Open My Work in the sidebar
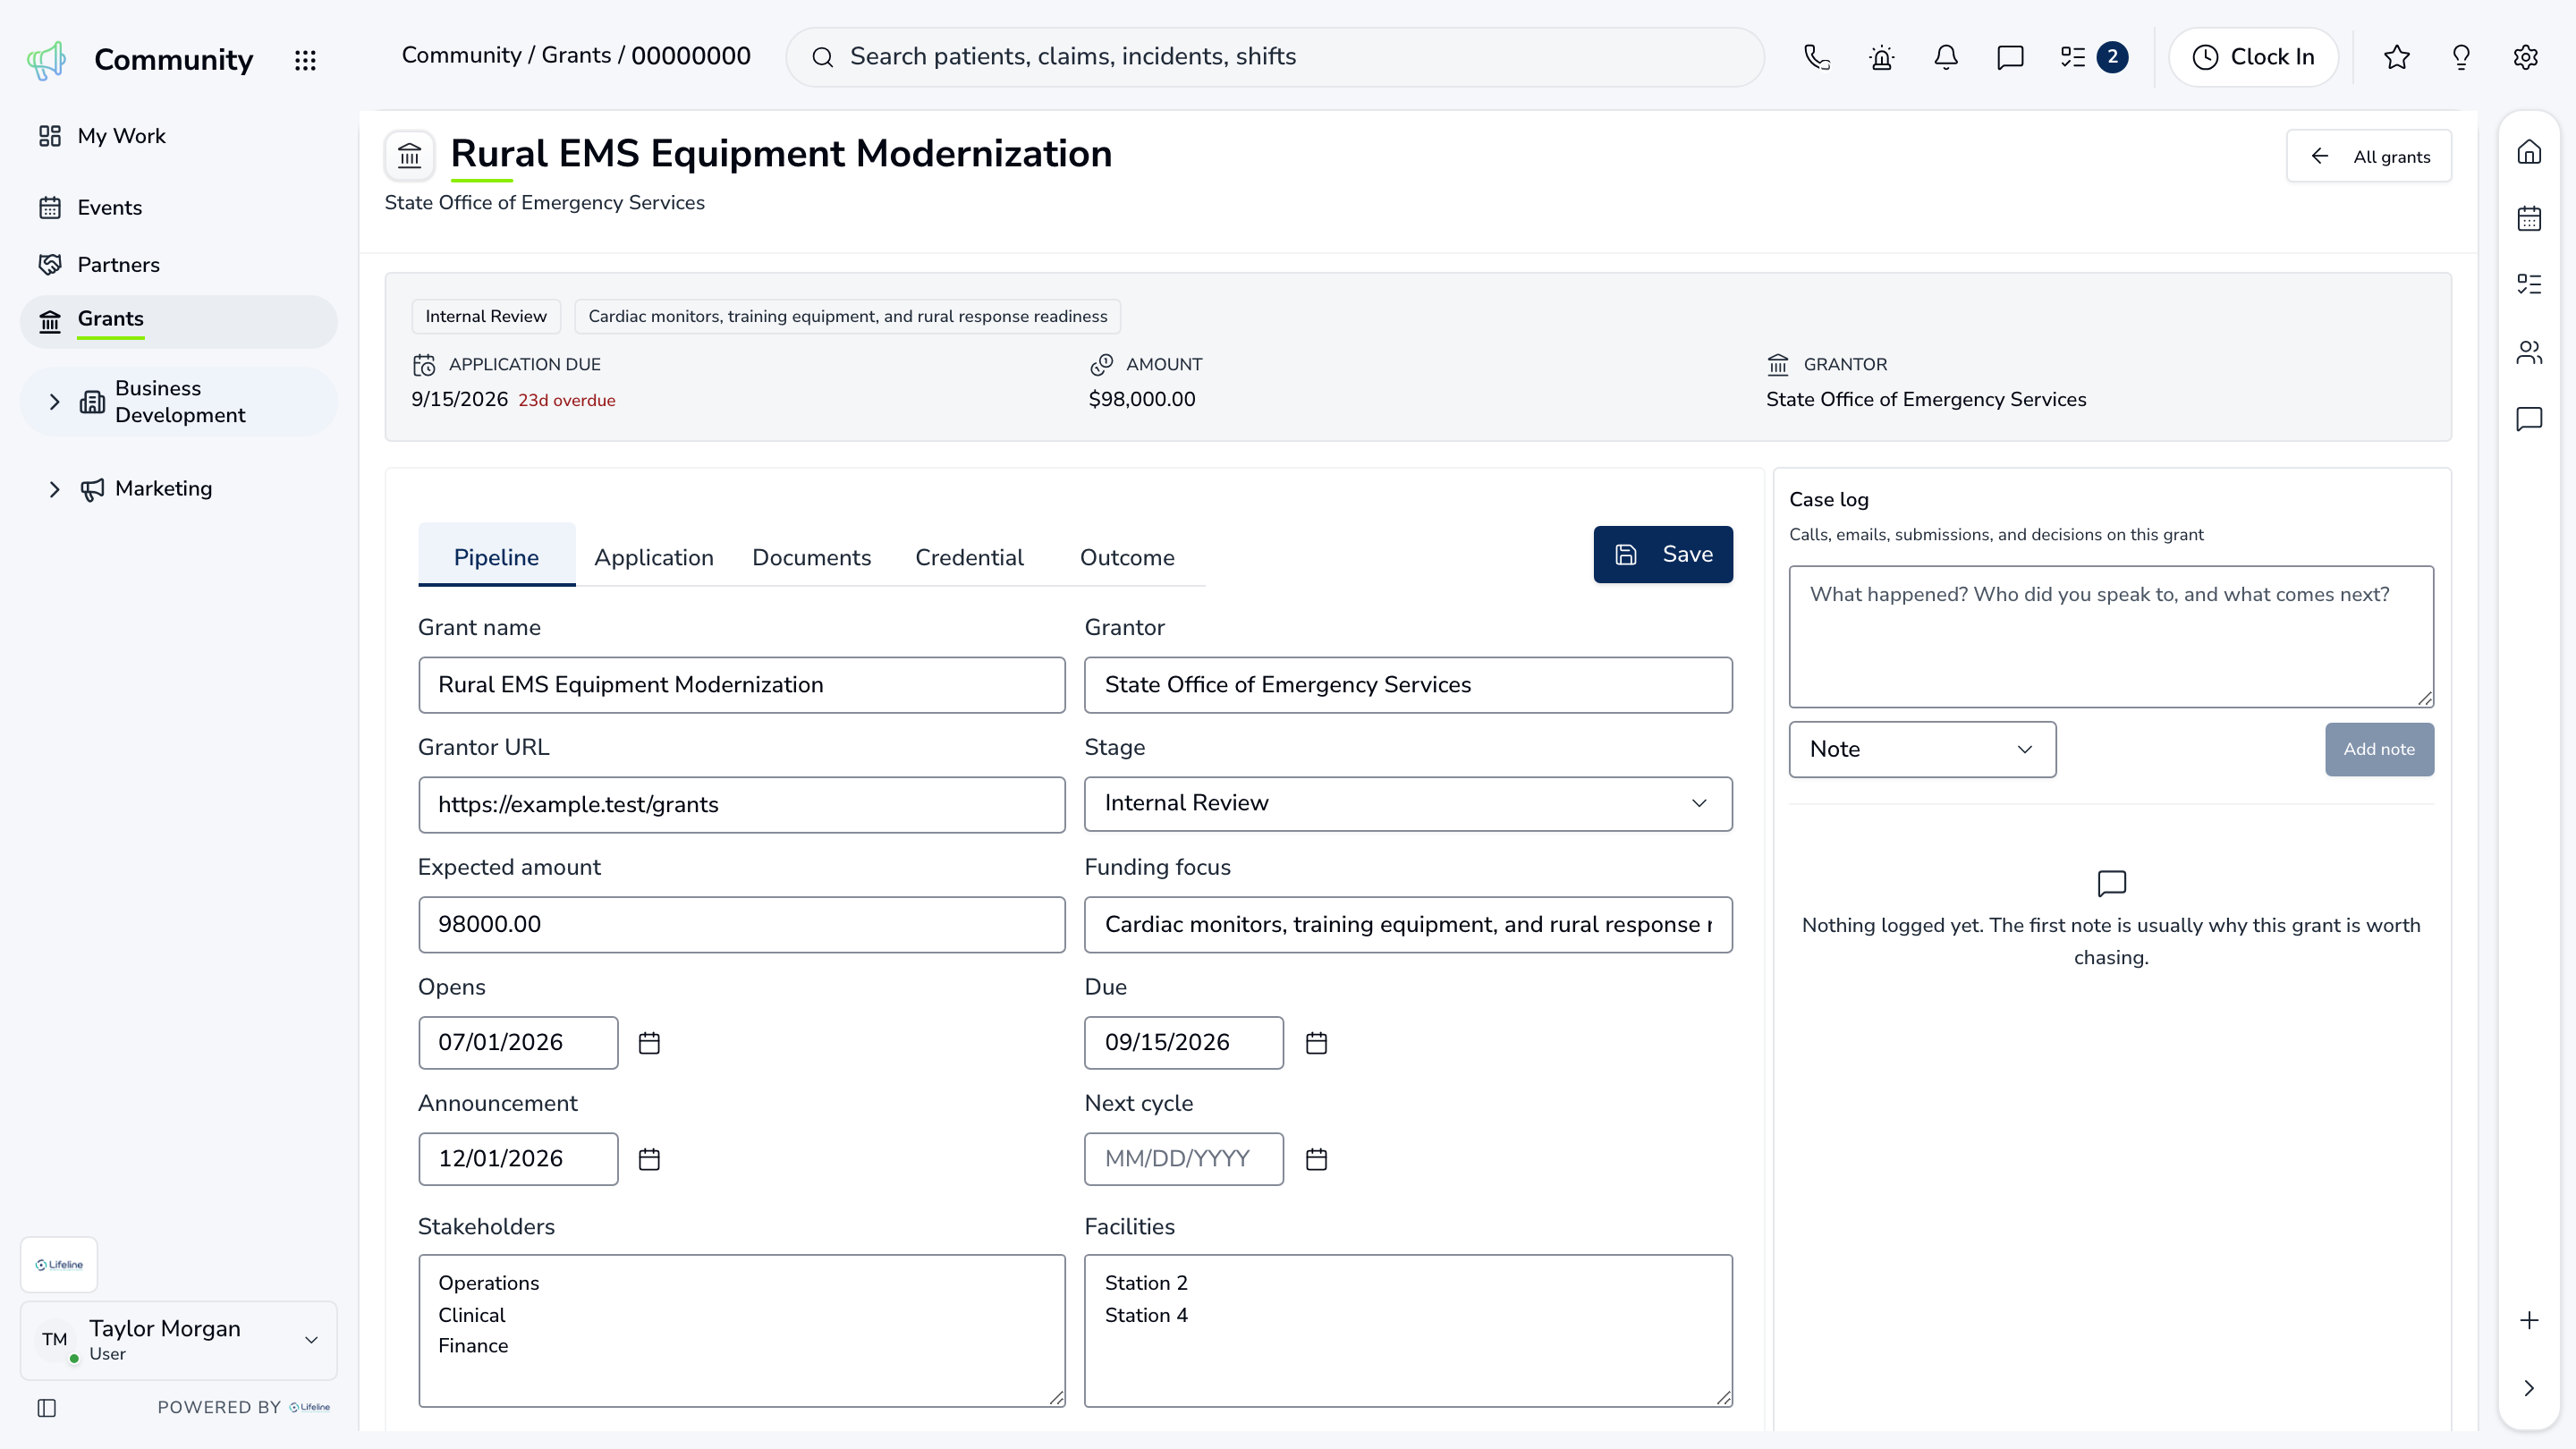 click(x=179, y=136)
